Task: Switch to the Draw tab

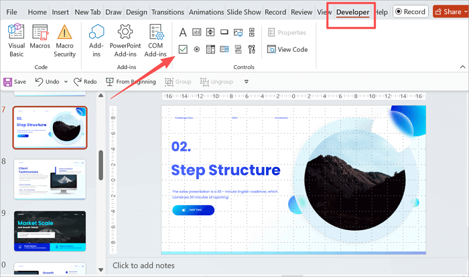Action: pyautogui.click(x=113, y=12)
